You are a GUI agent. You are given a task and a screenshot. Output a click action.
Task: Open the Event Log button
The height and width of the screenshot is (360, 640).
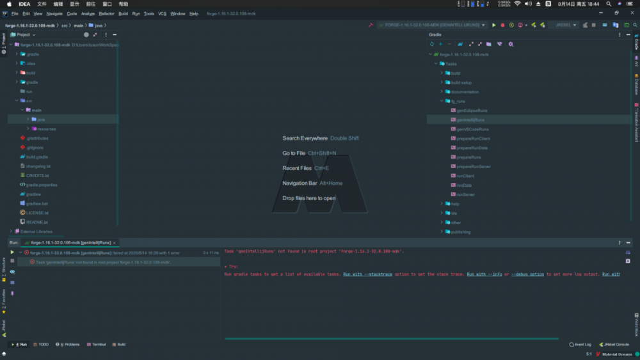580,344
